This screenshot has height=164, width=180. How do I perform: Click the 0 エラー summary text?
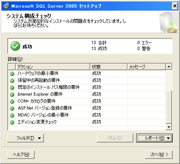click(x=144, y=43)
